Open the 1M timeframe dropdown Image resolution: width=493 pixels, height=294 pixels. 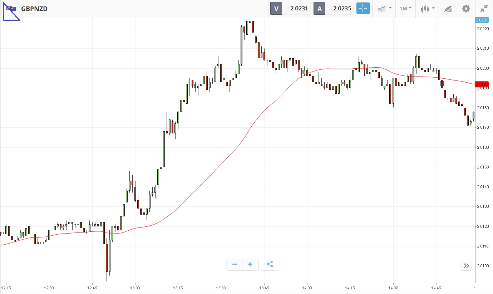405,9
